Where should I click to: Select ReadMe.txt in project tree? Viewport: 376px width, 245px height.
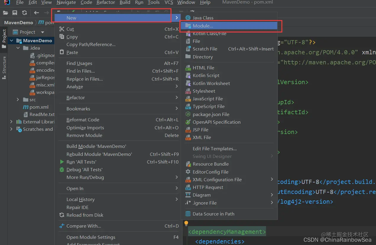tap(42, 115)
